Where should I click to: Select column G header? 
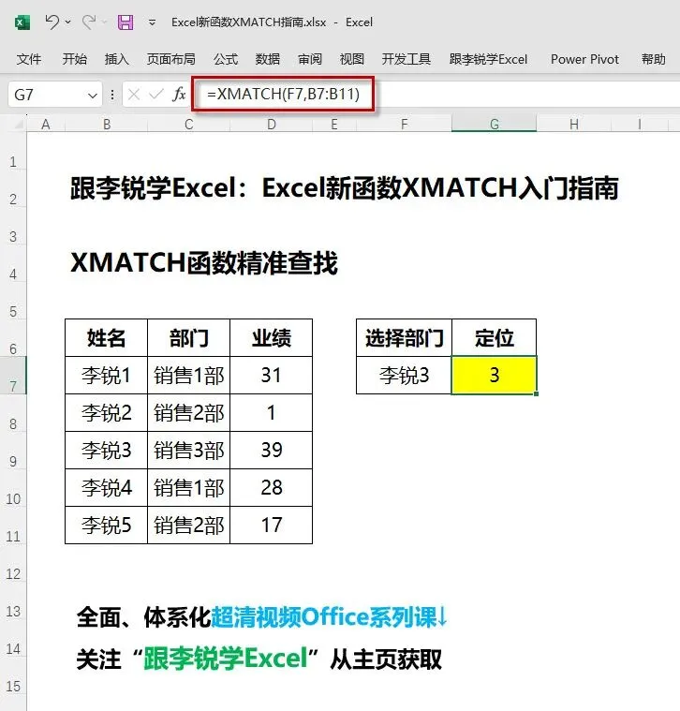[x=495, y=124]
